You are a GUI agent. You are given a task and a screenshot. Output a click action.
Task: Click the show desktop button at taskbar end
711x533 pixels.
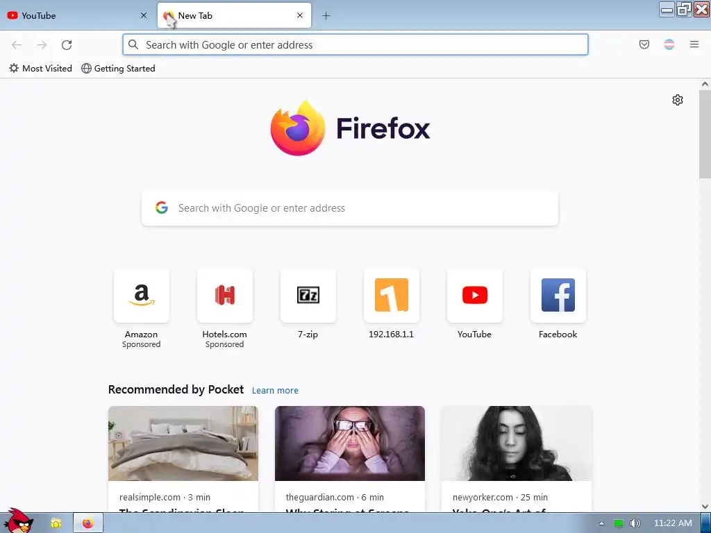[705, 523]
